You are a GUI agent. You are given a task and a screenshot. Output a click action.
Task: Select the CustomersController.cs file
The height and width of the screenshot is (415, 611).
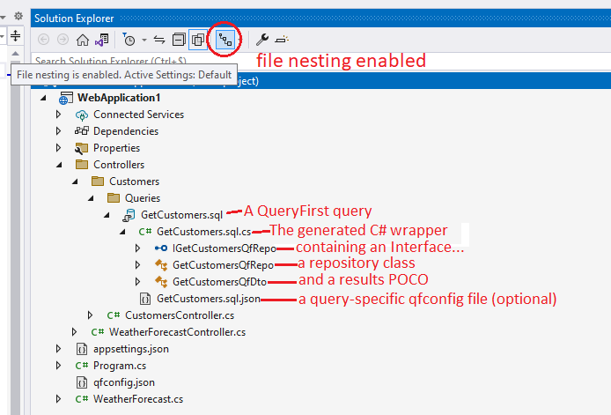coord(180,315)
